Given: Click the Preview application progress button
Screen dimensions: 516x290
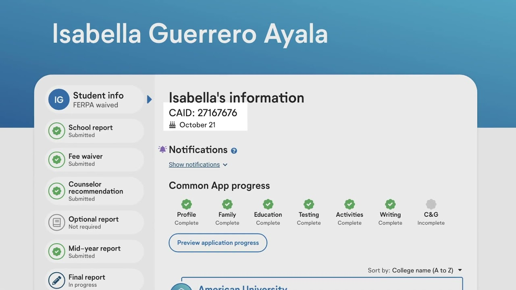Looking at the screenshot, I should tap(218, 243).
